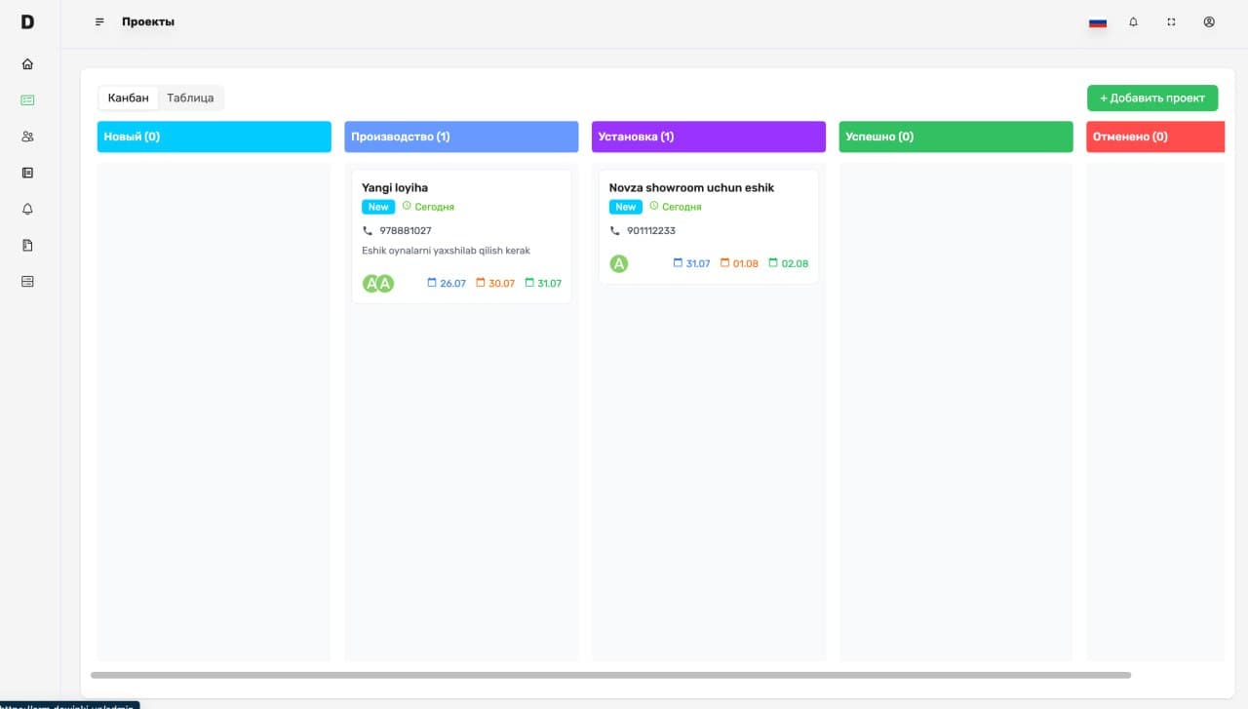Open the document icon in sidebar

click(27, 246)
